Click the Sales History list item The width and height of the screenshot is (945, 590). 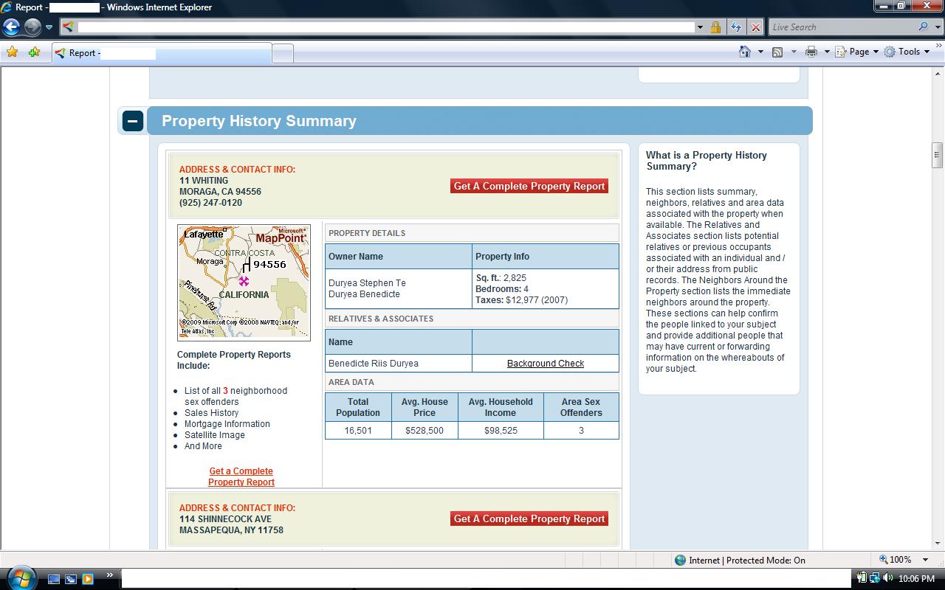click(x=212, y=413)
